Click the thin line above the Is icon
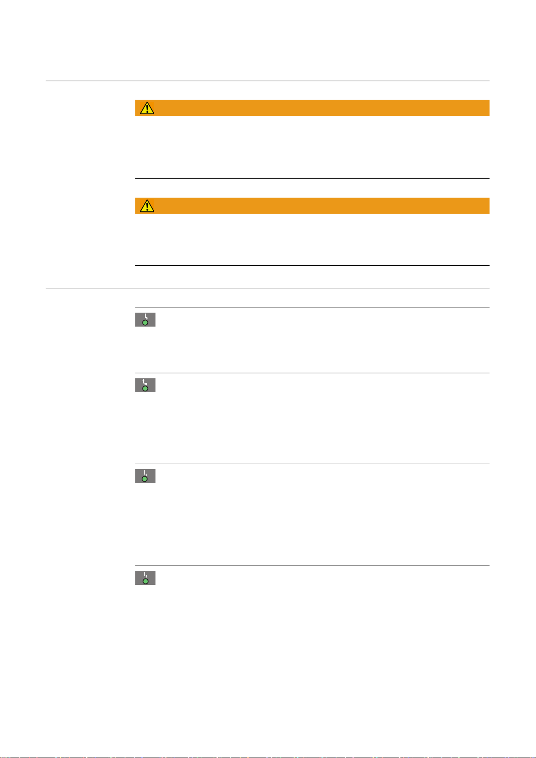 pyautogui.click(x=312, y=308)
